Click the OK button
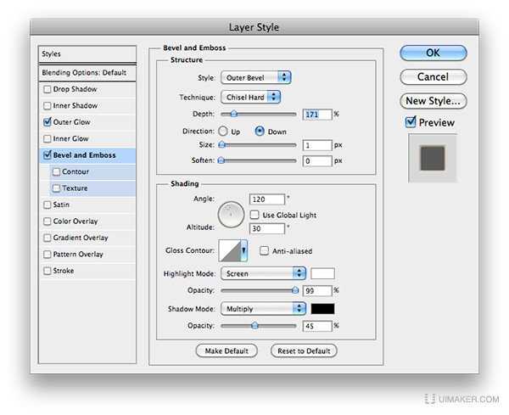509x415 pixels. pyautogui.click(x=433, y=53)
